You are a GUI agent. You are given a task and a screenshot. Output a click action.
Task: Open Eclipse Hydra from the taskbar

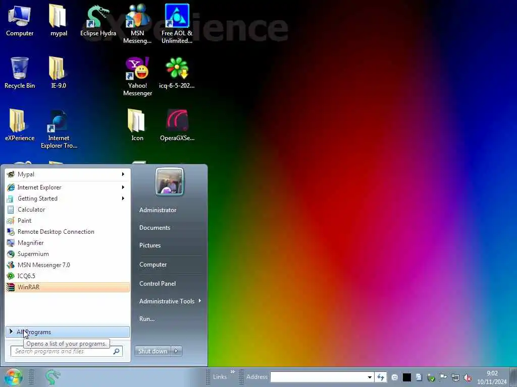click(x=53, y=377)
